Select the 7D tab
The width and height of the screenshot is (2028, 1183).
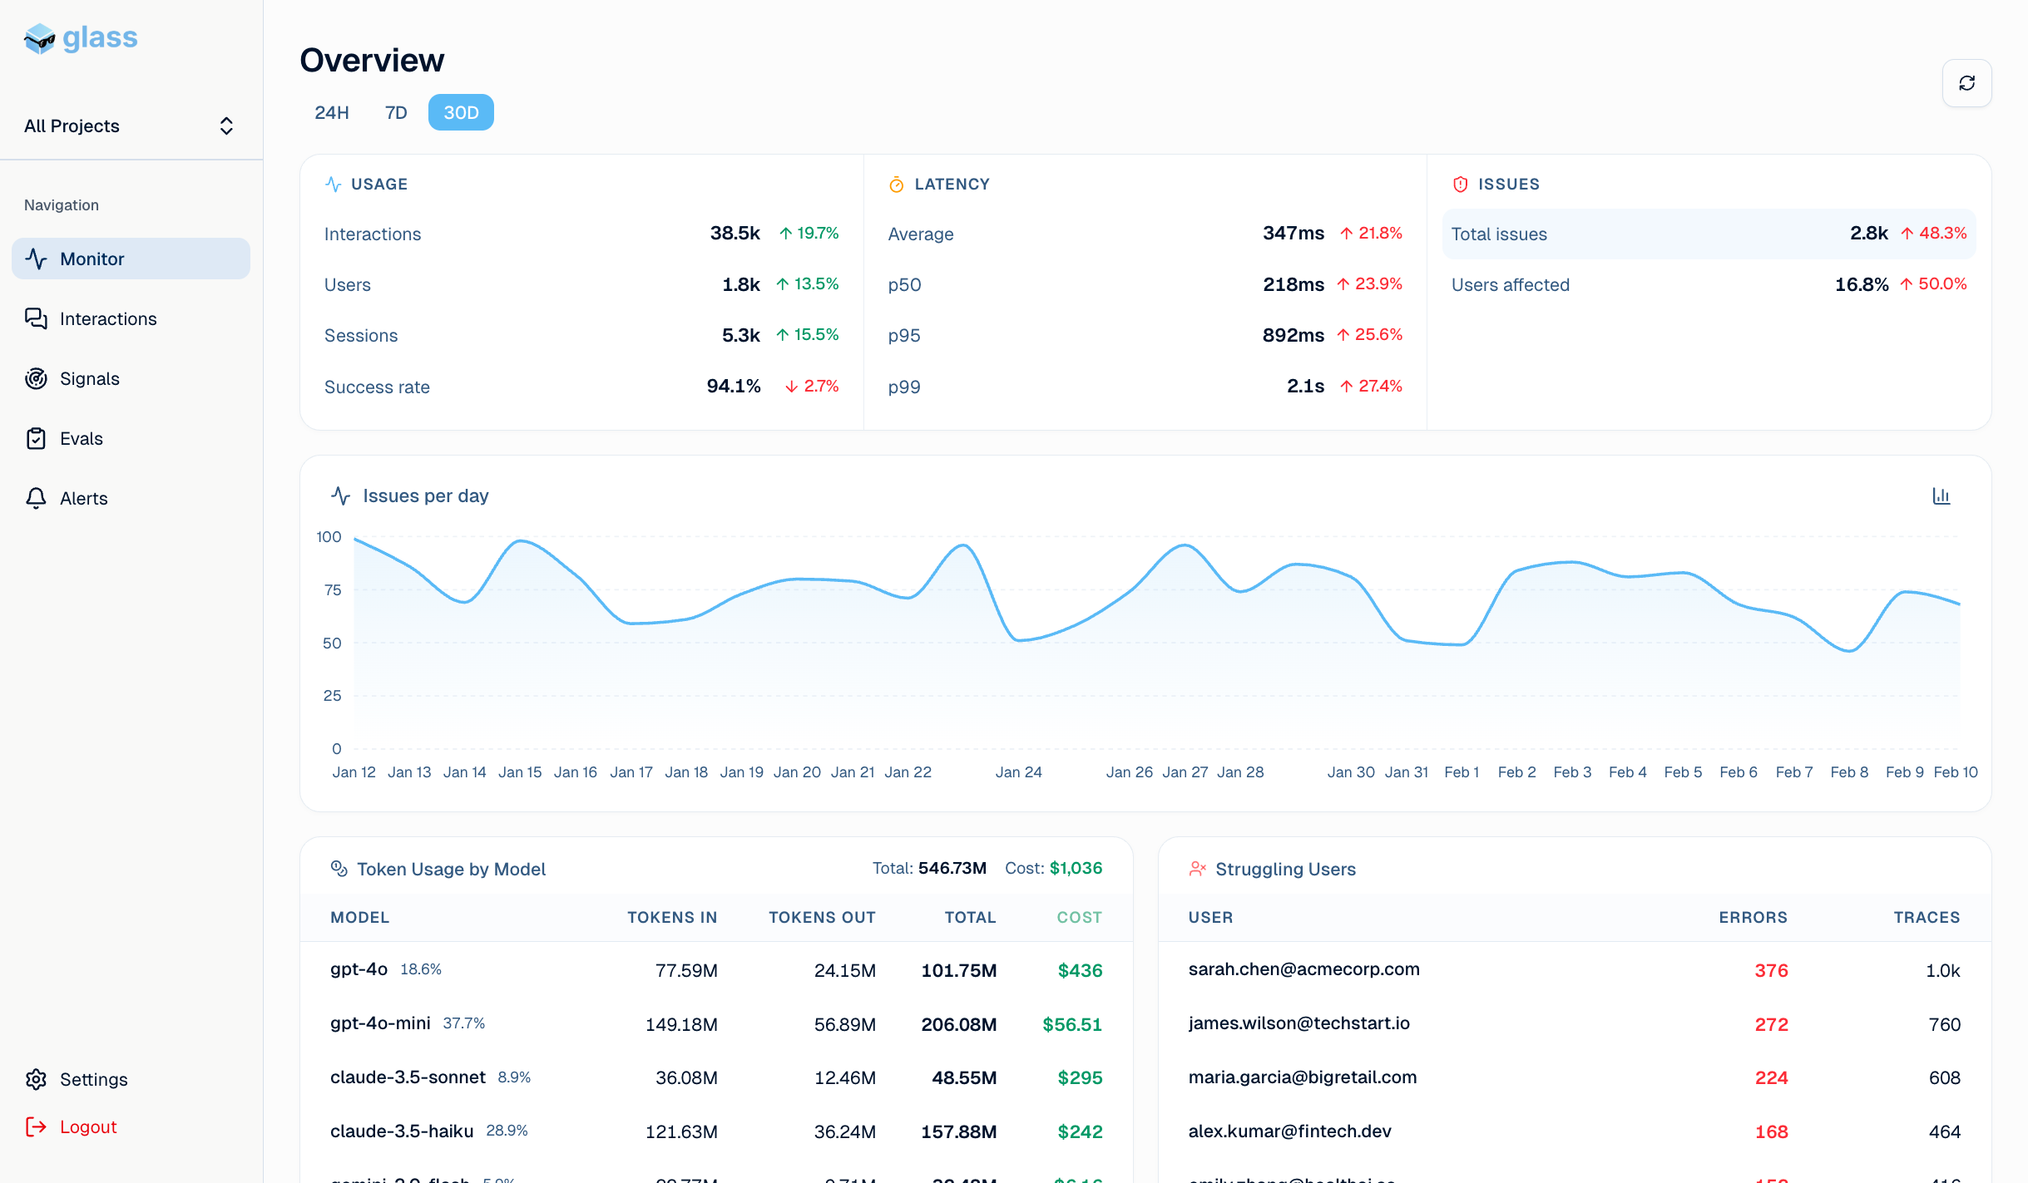pos(395,112)
